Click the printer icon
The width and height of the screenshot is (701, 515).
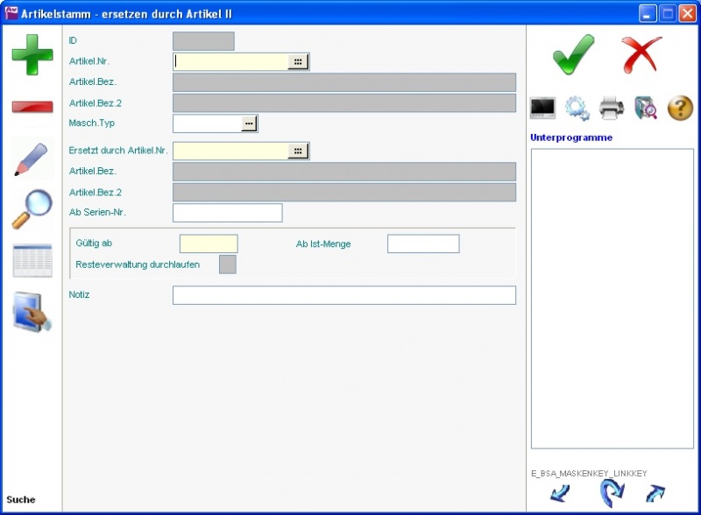tap(612, 108)
